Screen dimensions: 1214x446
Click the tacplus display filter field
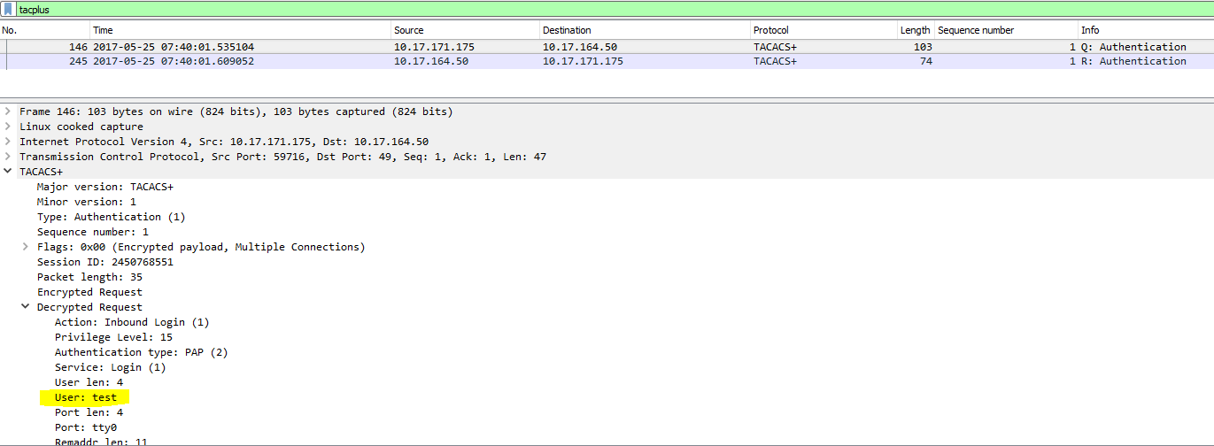click(614, 9)
